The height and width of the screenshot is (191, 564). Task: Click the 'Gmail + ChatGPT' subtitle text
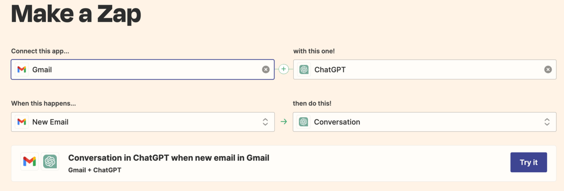pyautogui.click(x=95, y=170)
